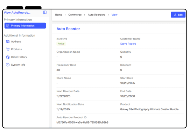The width and height of the screenshot is (189, 134).
Task: Click the Is Active label
Action: pos(62,39)
